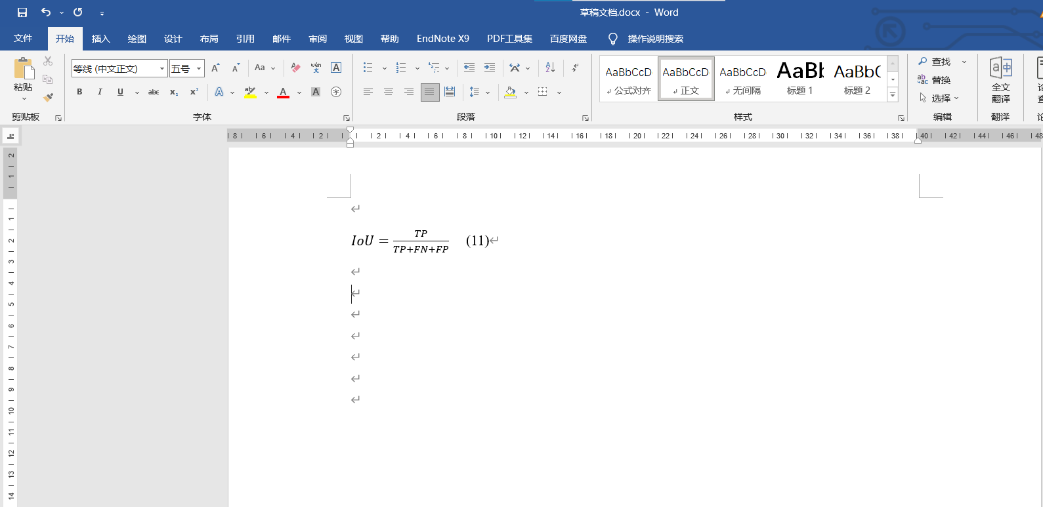Toggle Distributed alignment

tap(450, 92)
